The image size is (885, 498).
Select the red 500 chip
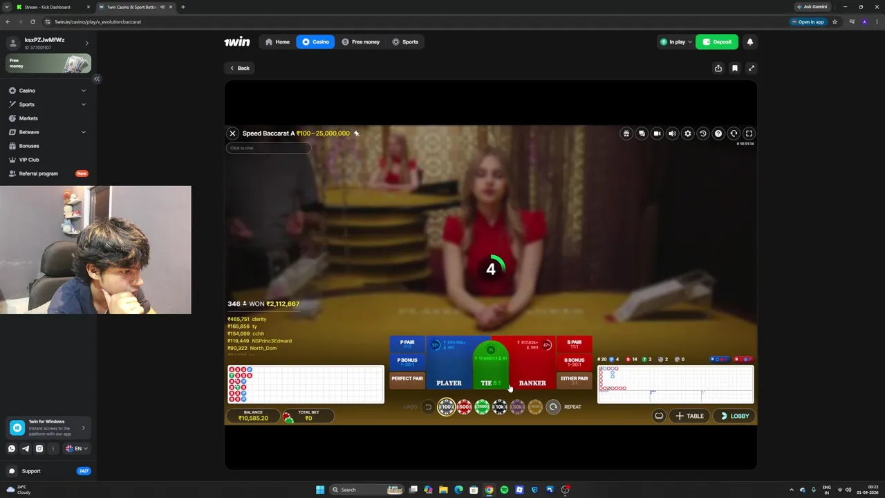[x=465, y=407]
